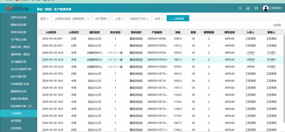The height and width of the screenshot is (132, 285).
Task: Switch to the 检斤管理 tab
Action: (x=101, y=19)
